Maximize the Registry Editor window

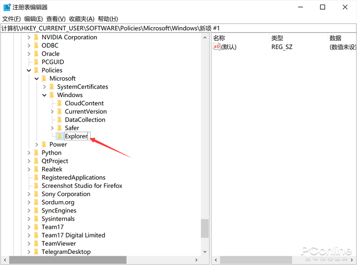point(322,7)
